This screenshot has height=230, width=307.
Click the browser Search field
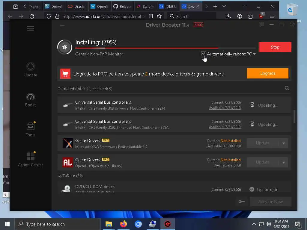pos(192,16)
